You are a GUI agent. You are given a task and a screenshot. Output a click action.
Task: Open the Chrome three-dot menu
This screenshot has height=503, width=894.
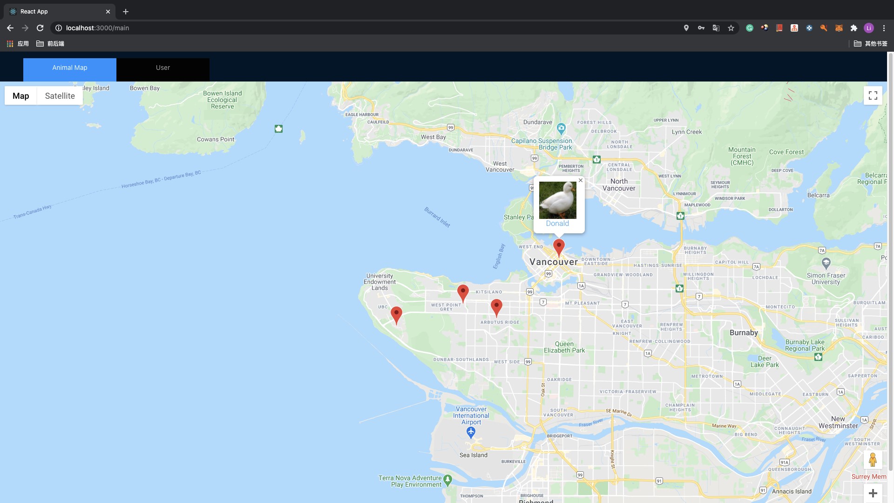click(x=884, y=28)
